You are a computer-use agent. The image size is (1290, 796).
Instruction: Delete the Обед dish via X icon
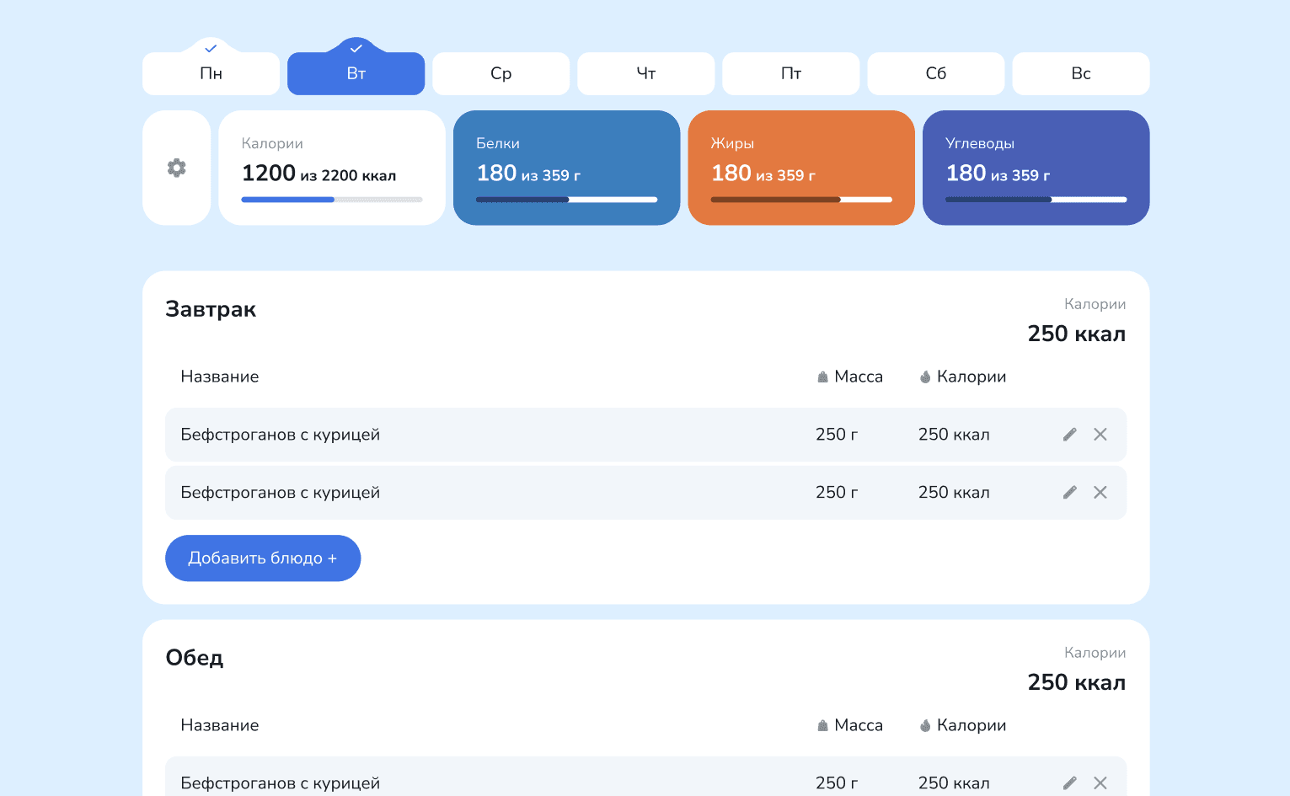[1100, 782]
